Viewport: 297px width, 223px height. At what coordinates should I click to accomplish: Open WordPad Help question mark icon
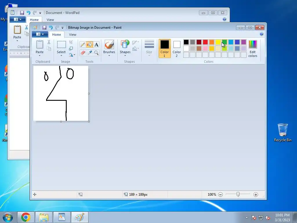224,19
